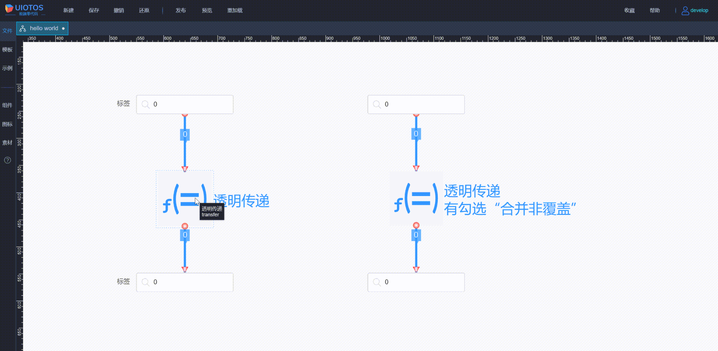
Task: Click the 有勾选 "合并非覆盖" text label
Action: click(510, 209)
